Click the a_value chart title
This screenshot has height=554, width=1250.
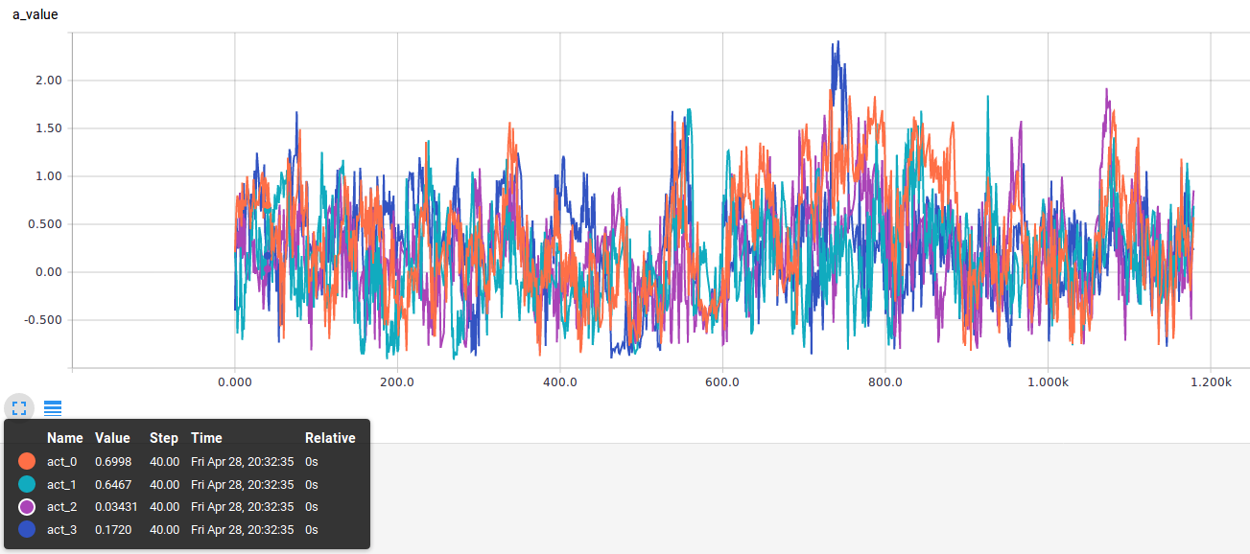(35, 14)
